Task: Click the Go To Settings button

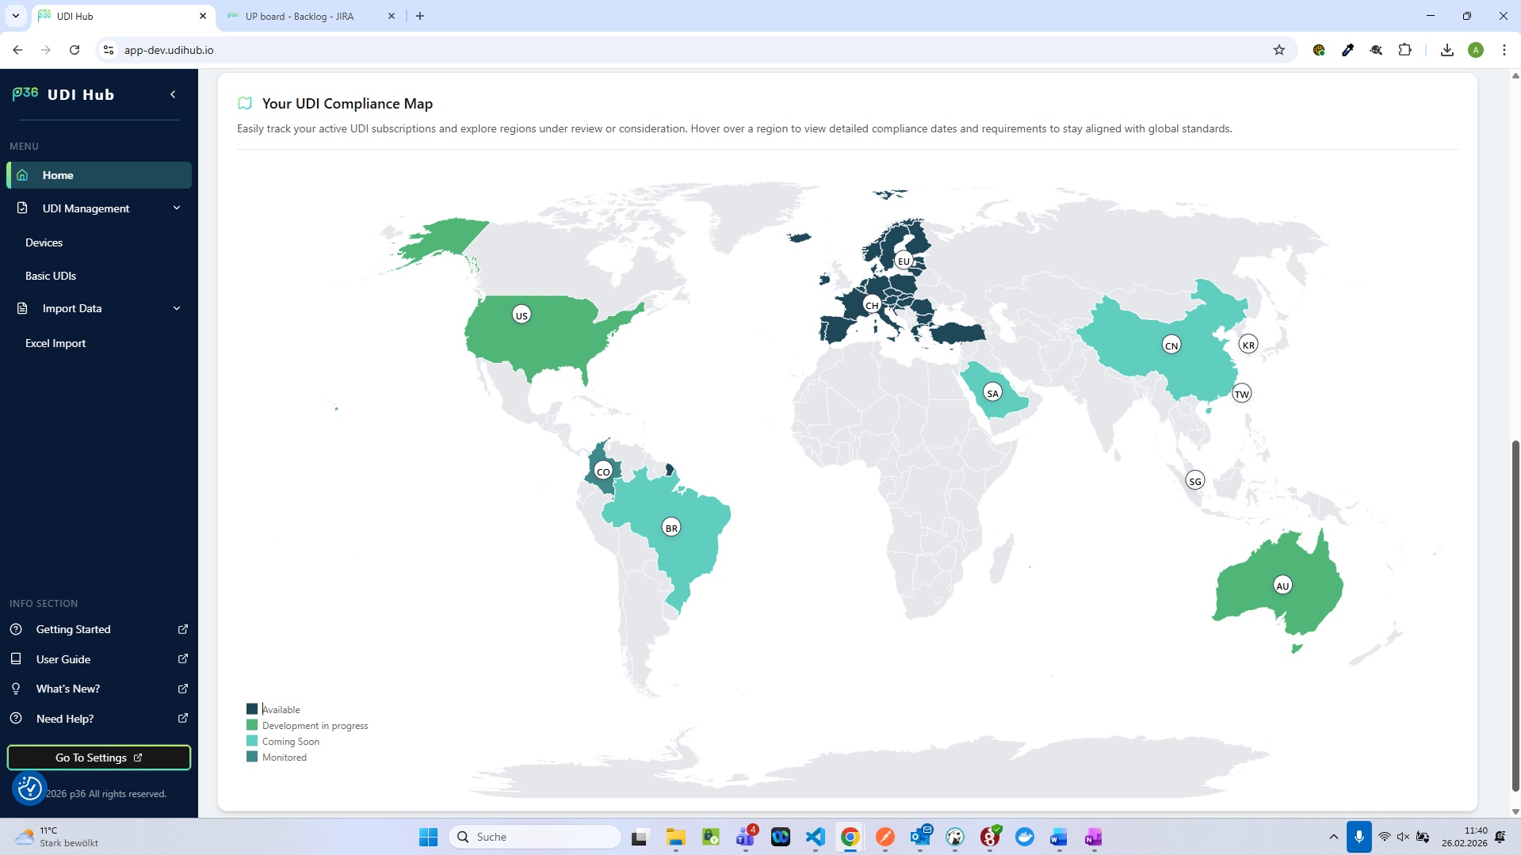Action: tap(99, 758)
